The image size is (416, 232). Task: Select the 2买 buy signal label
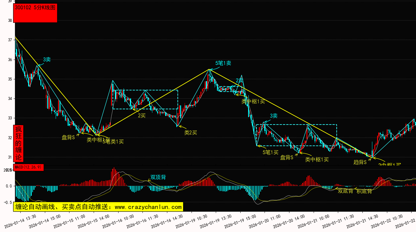click(x=142, y=115)
